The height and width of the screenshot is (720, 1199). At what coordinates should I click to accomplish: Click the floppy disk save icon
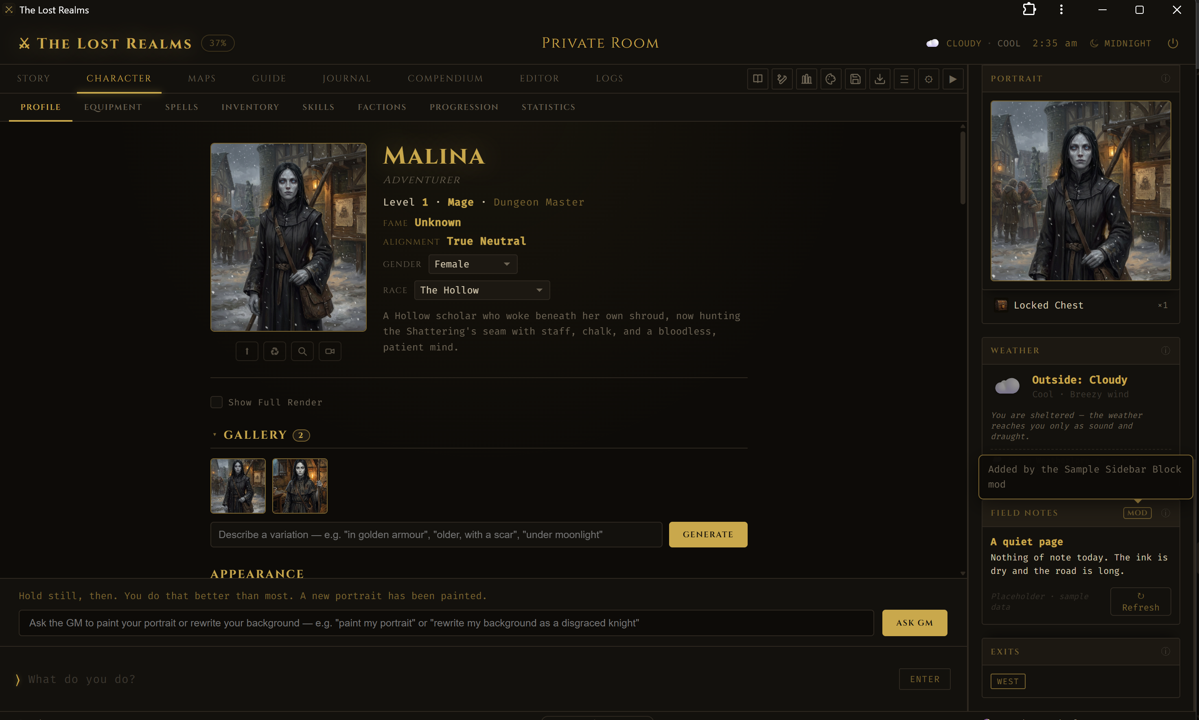point(855,79)
